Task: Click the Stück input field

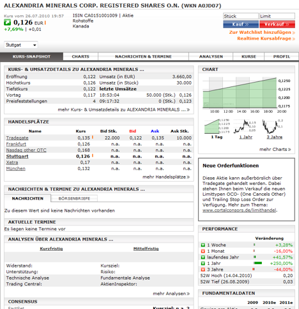Action: pos(241,16)
